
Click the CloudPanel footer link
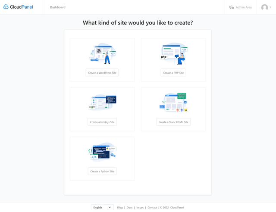click(x=177, y=208)
